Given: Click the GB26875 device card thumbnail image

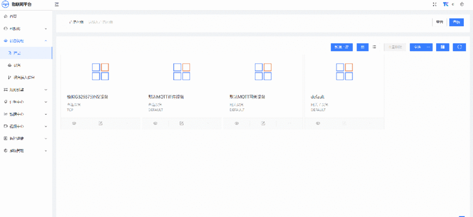Looking at the screenshot, I should point(100,72).
